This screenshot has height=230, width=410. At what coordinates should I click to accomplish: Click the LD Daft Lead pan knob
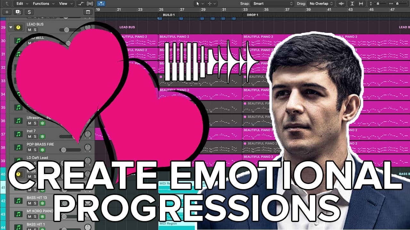[87, 161]
